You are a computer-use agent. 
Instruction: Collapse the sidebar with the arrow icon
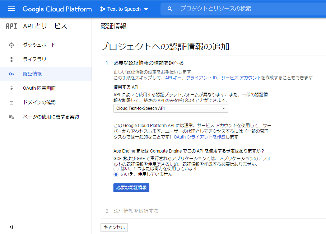11,227
